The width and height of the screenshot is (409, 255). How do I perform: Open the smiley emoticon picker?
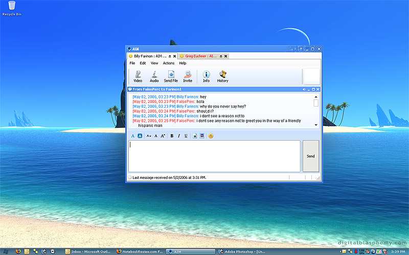coord(211,136)
